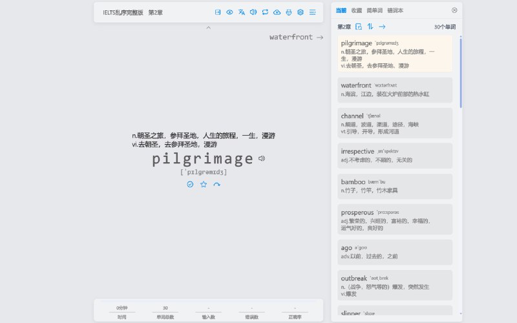Image resolution: width=517 pixels, height=323 pixels.
Task: Switch to the 简单词 tab
Action: [x=375, y=10]
